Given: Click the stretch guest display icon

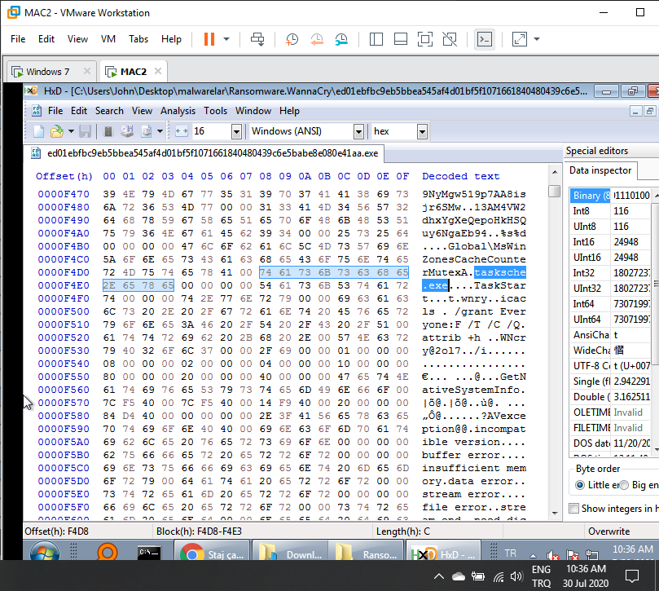Looking at the screenshot, I should 520,39.
